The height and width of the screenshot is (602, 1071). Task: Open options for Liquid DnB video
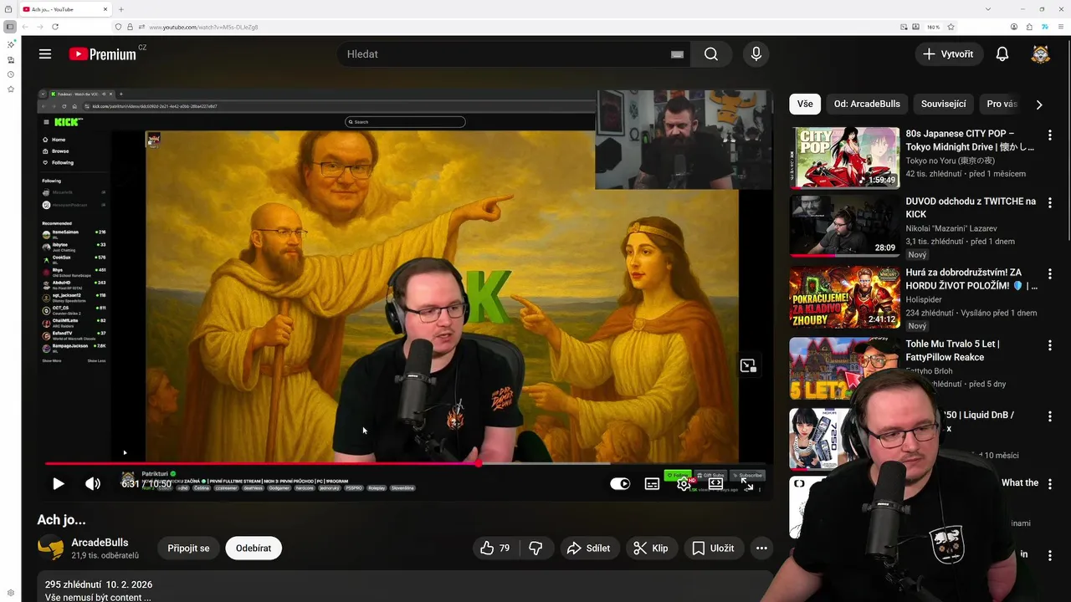(1050, 416)
